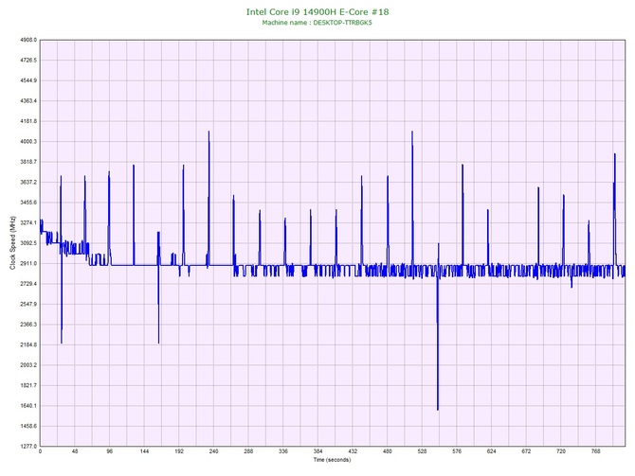Select the 288 seconds tick label
Image resolution: width=635 pixels, height=476 pixels.
[248, 451]
